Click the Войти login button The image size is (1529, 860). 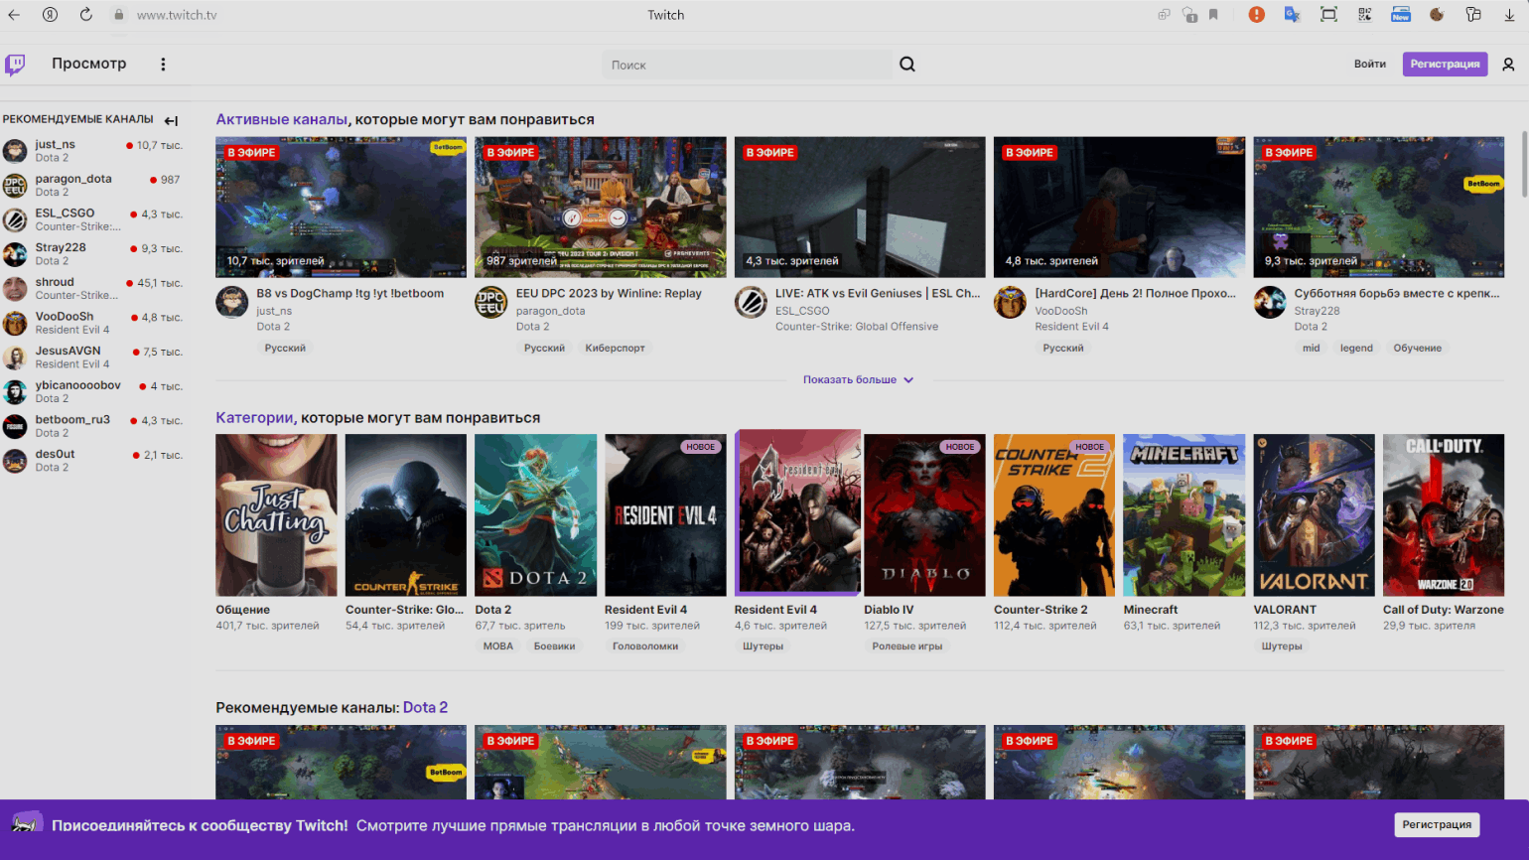[1369, 65]
